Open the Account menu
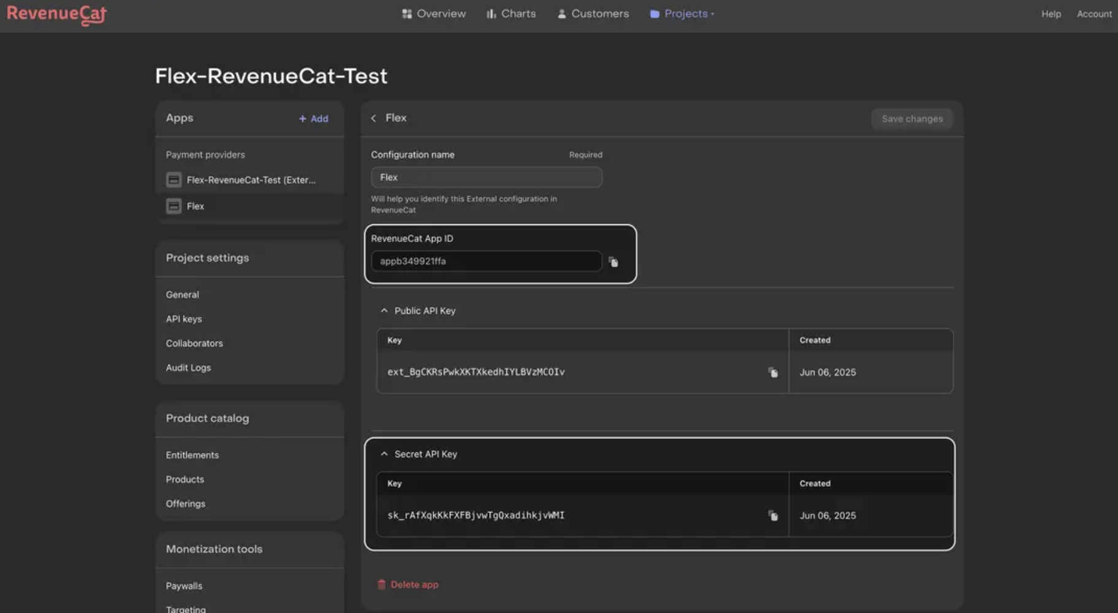 [x=1094, y=13]
